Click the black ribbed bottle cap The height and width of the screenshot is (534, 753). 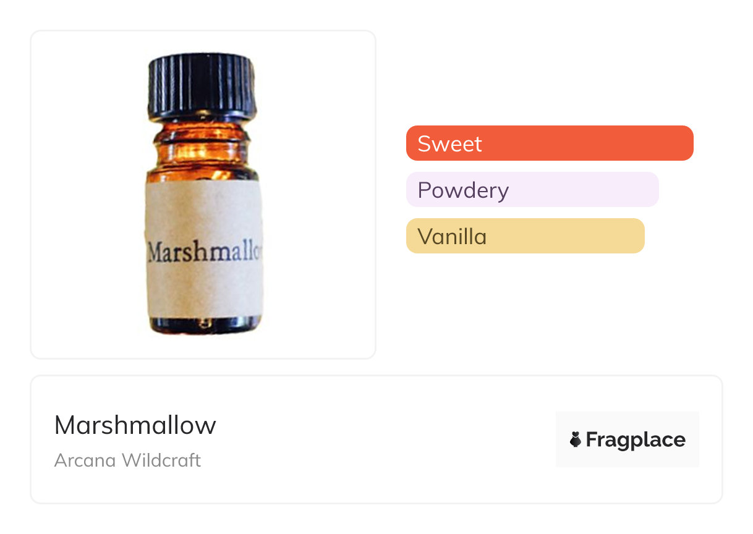(x=202, y=87)
